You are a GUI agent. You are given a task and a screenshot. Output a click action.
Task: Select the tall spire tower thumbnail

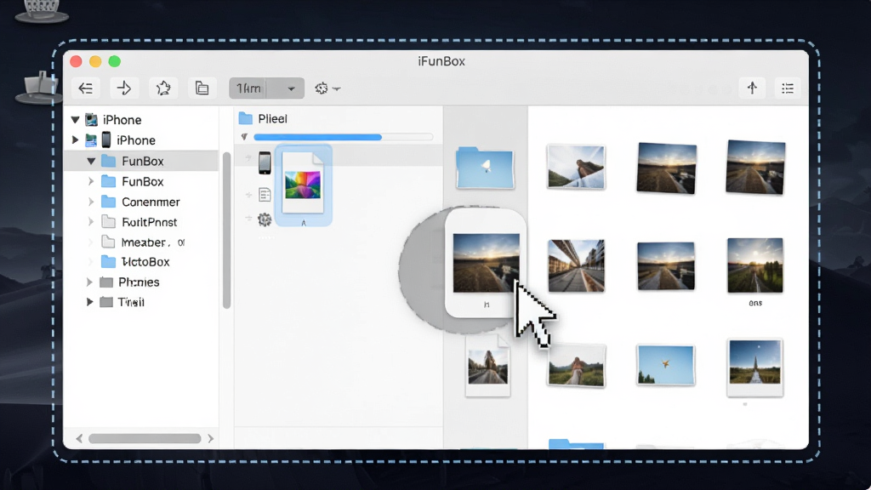click(755, 367)
